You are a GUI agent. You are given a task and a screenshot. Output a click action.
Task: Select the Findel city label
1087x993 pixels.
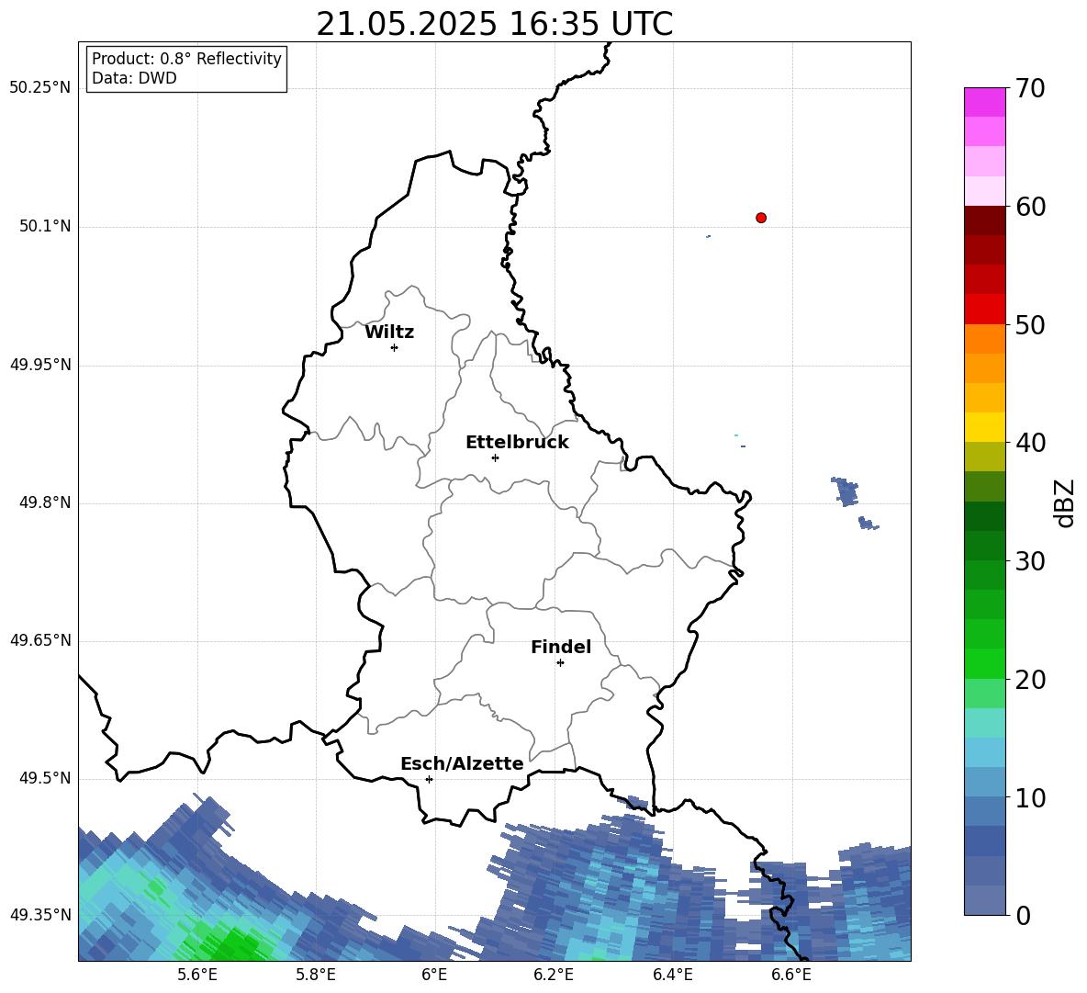click(561, 647)
